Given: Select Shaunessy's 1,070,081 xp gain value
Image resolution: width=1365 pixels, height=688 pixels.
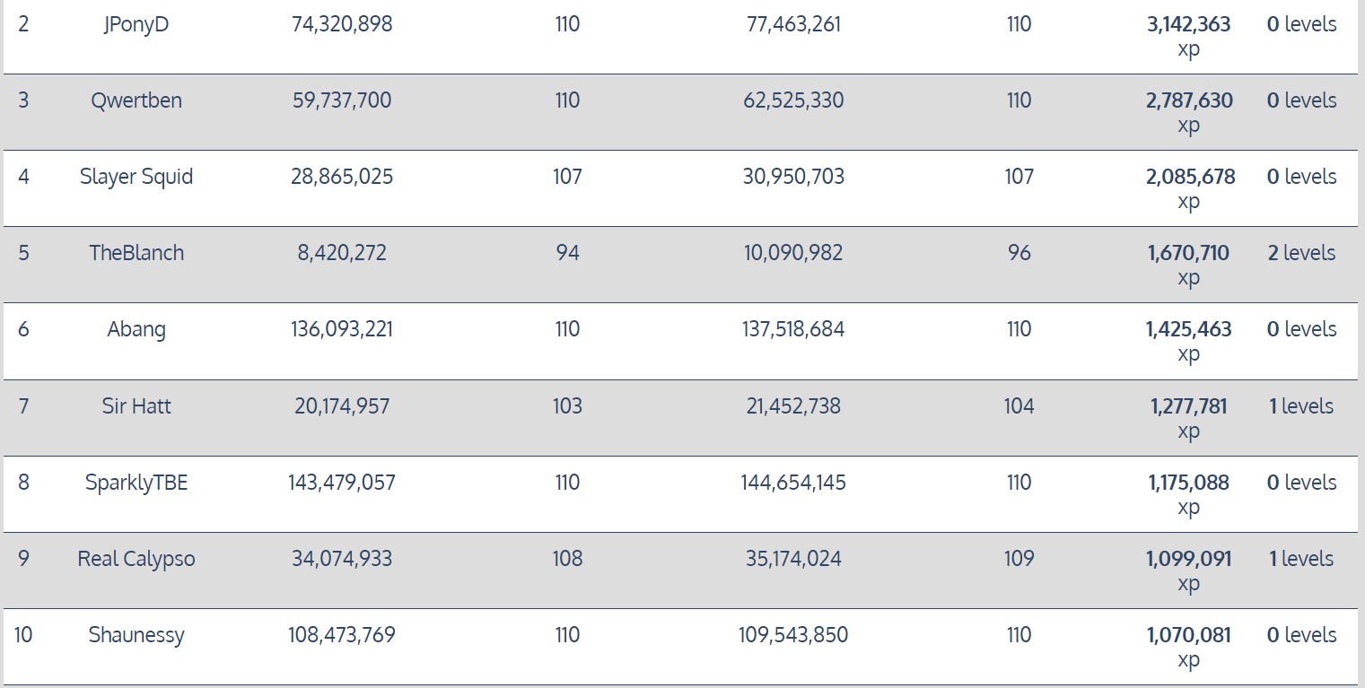Looking at the screenshot, I should click(x=1188, y=636).
